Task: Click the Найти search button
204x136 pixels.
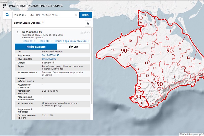Action: click(86, 15)
